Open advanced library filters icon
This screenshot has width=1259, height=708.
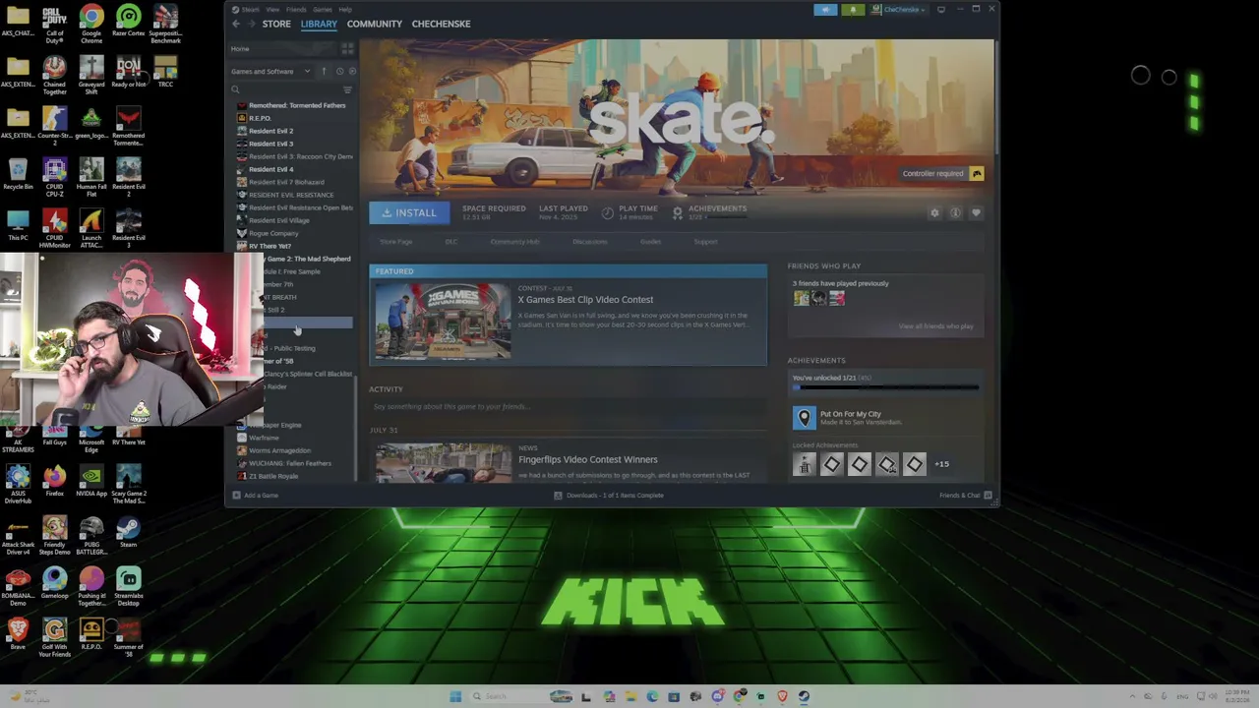point(347,89)
